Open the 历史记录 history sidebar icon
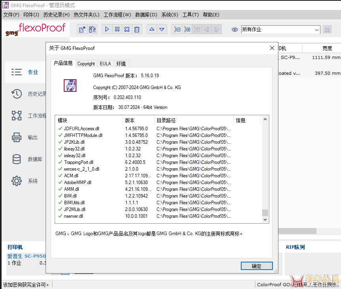Image resolution: width=341 pixels, height=289 pixels. 17,94
